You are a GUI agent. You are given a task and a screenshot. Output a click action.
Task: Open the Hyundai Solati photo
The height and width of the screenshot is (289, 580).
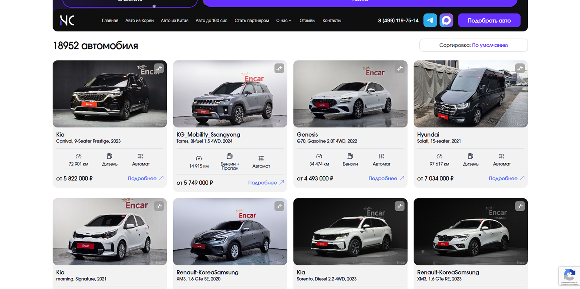point(471,94)
